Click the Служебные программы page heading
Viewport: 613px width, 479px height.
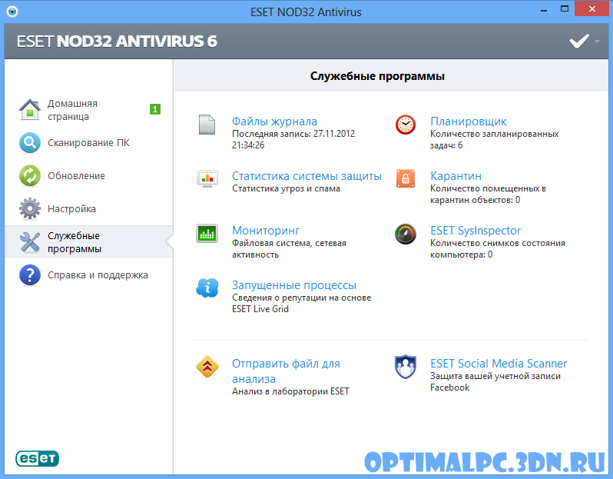coord(377,76)
